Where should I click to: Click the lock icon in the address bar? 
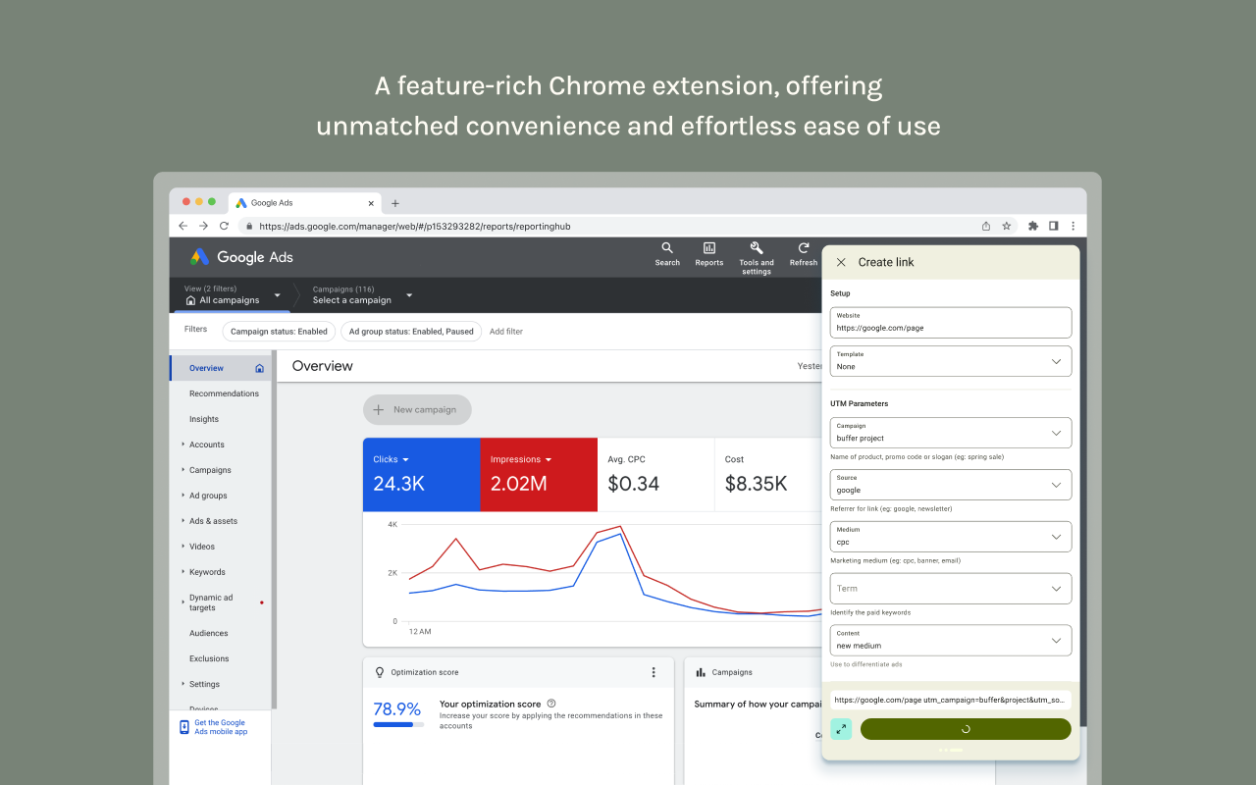249,226
